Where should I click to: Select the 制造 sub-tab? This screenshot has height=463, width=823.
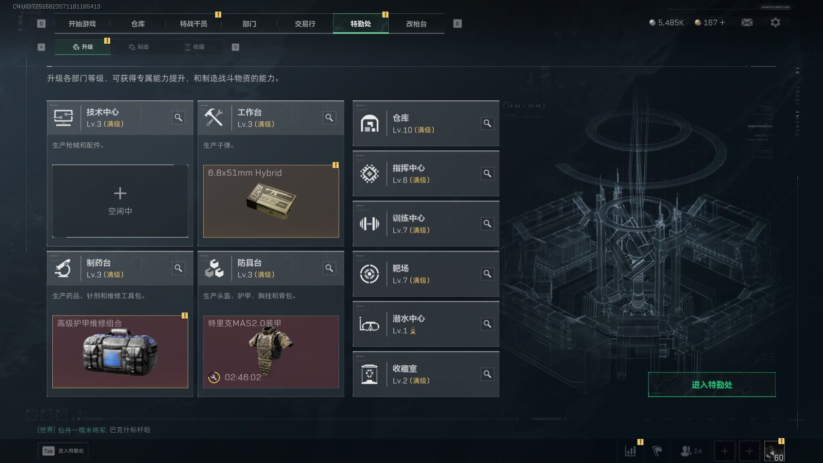[x=138, y=47]
